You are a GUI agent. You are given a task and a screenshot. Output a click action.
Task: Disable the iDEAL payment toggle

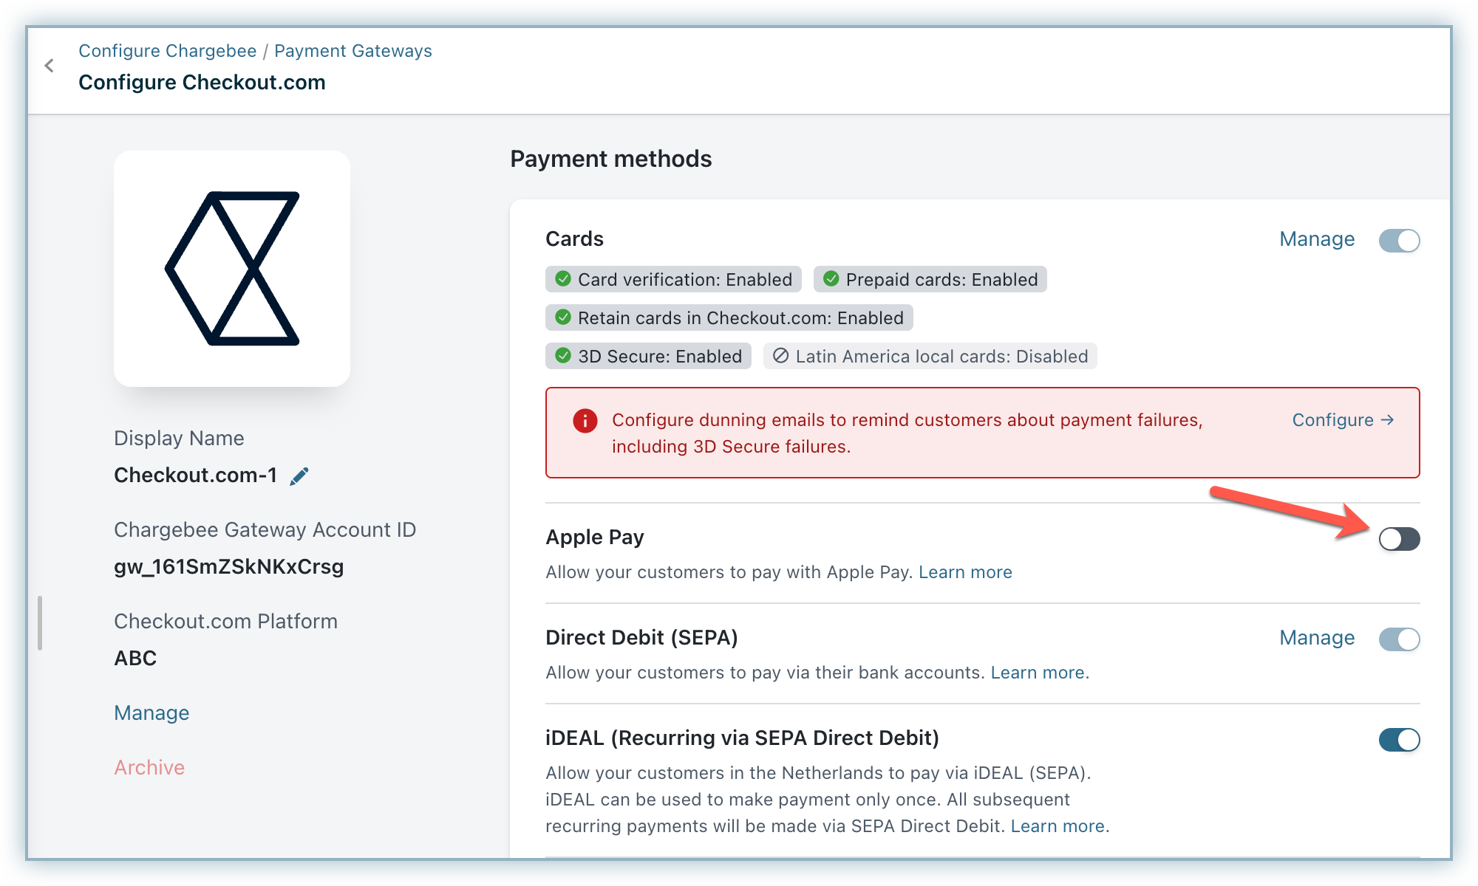[x=1399, y=740]
